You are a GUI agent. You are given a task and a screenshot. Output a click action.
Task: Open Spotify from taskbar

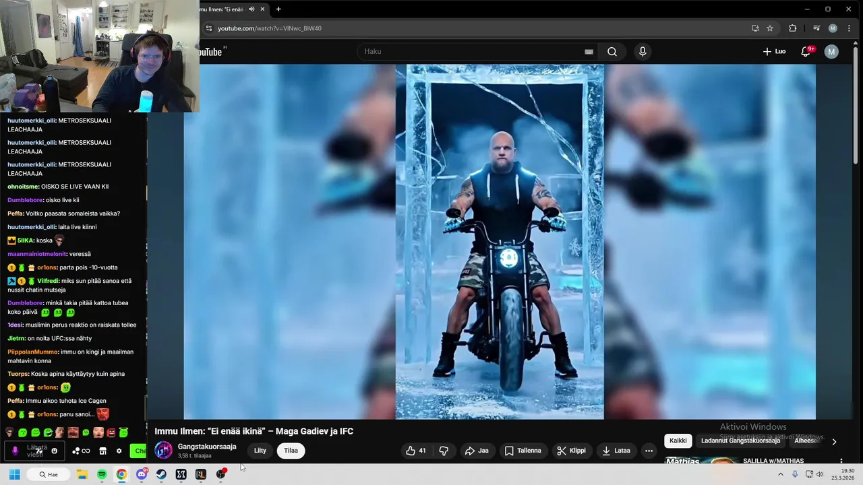tap(102, 474)
